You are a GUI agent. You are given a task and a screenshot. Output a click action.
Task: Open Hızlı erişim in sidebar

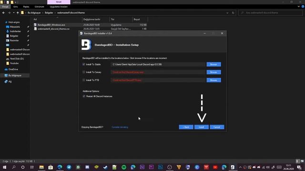tap(14, 22)
